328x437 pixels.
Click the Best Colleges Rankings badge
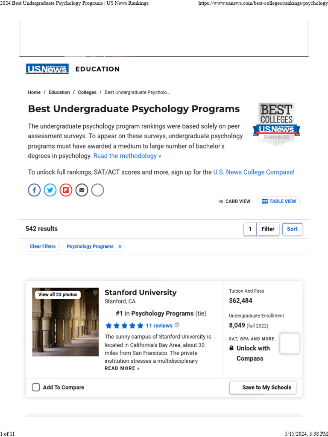click(276, 123)
